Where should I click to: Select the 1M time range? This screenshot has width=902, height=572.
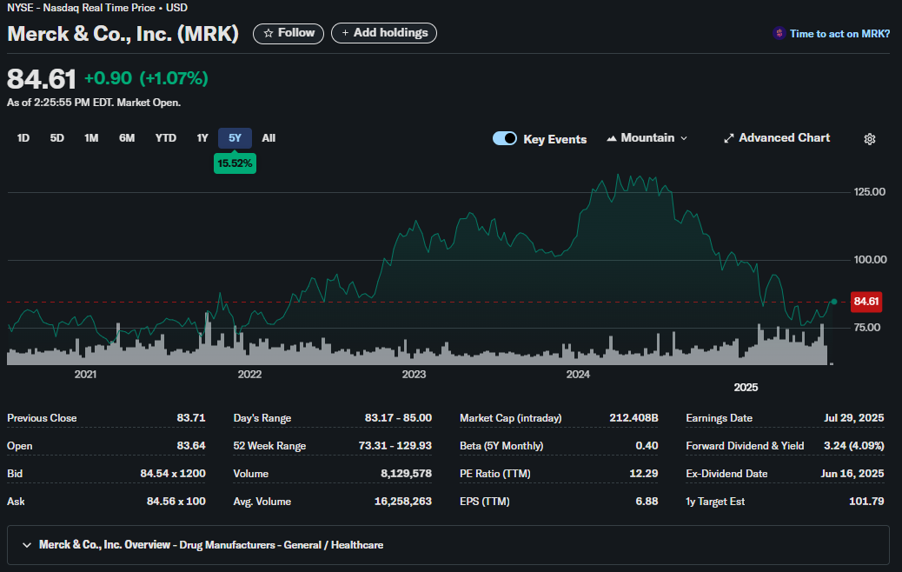coord(91,138)
